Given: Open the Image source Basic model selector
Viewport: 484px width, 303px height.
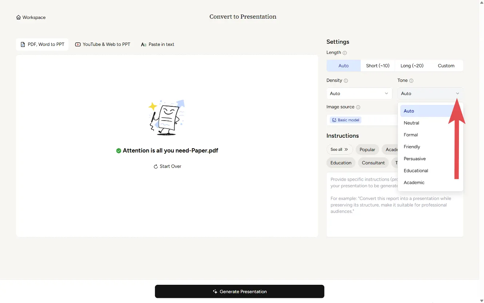Looking at the screenshot, I should [x=346, y=120].
